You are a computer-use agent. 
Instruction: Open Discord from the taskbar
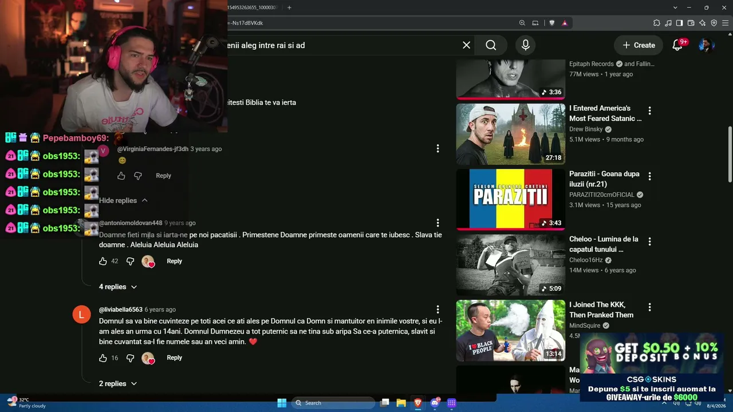point(435,403)
